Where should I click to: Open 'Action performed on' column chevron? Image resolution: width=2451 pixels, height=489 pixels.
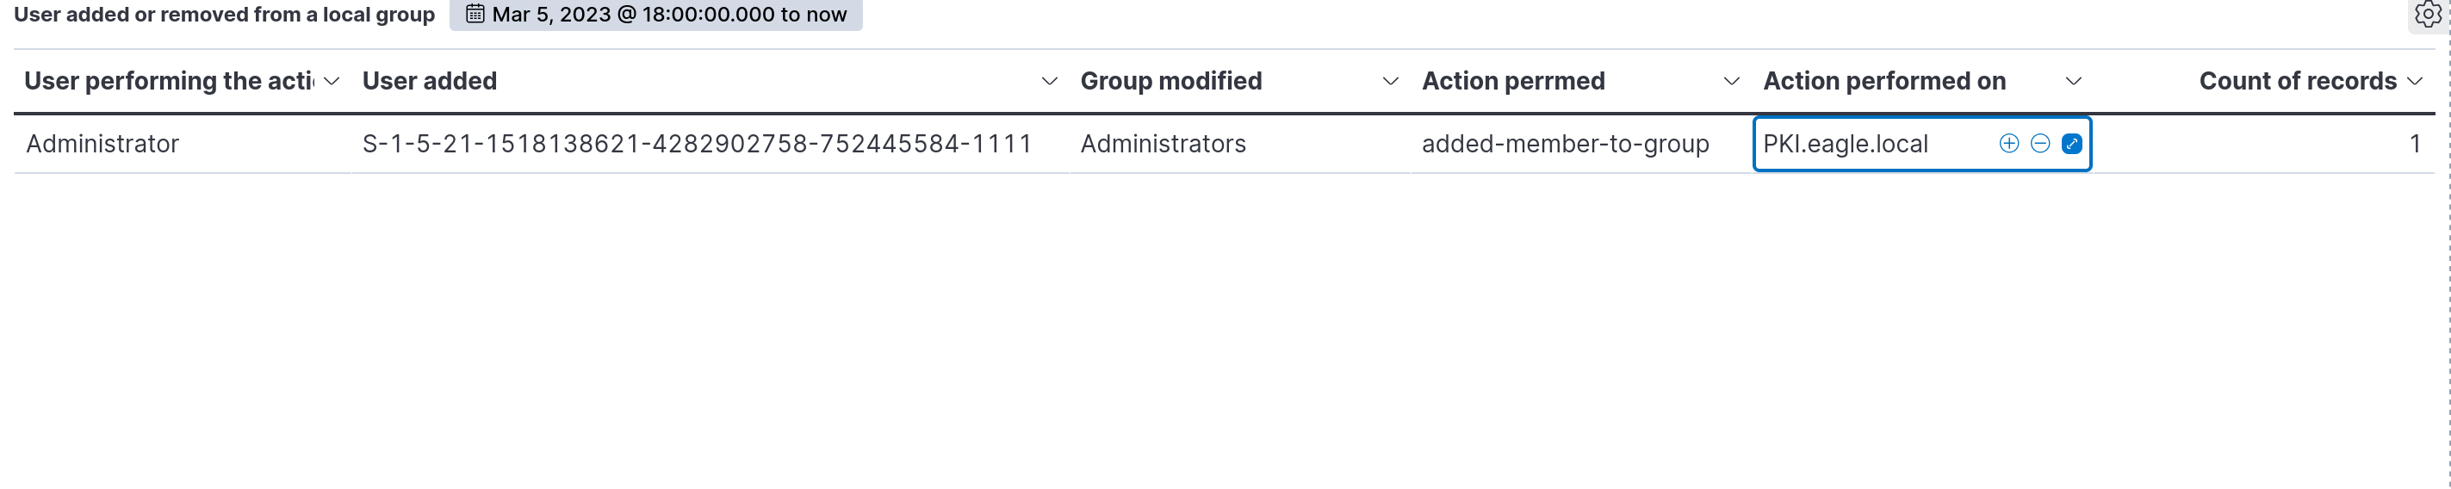tap(2073, 82)
